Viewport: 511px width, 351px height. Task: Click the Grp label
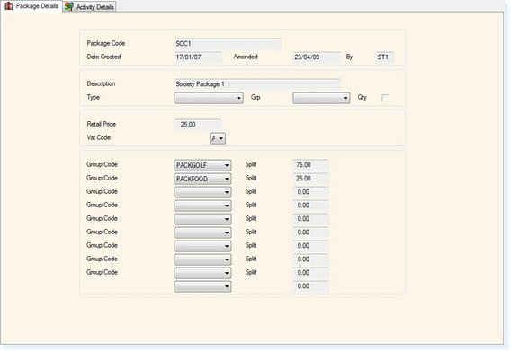pyautogui.click(x=255, y=97)
